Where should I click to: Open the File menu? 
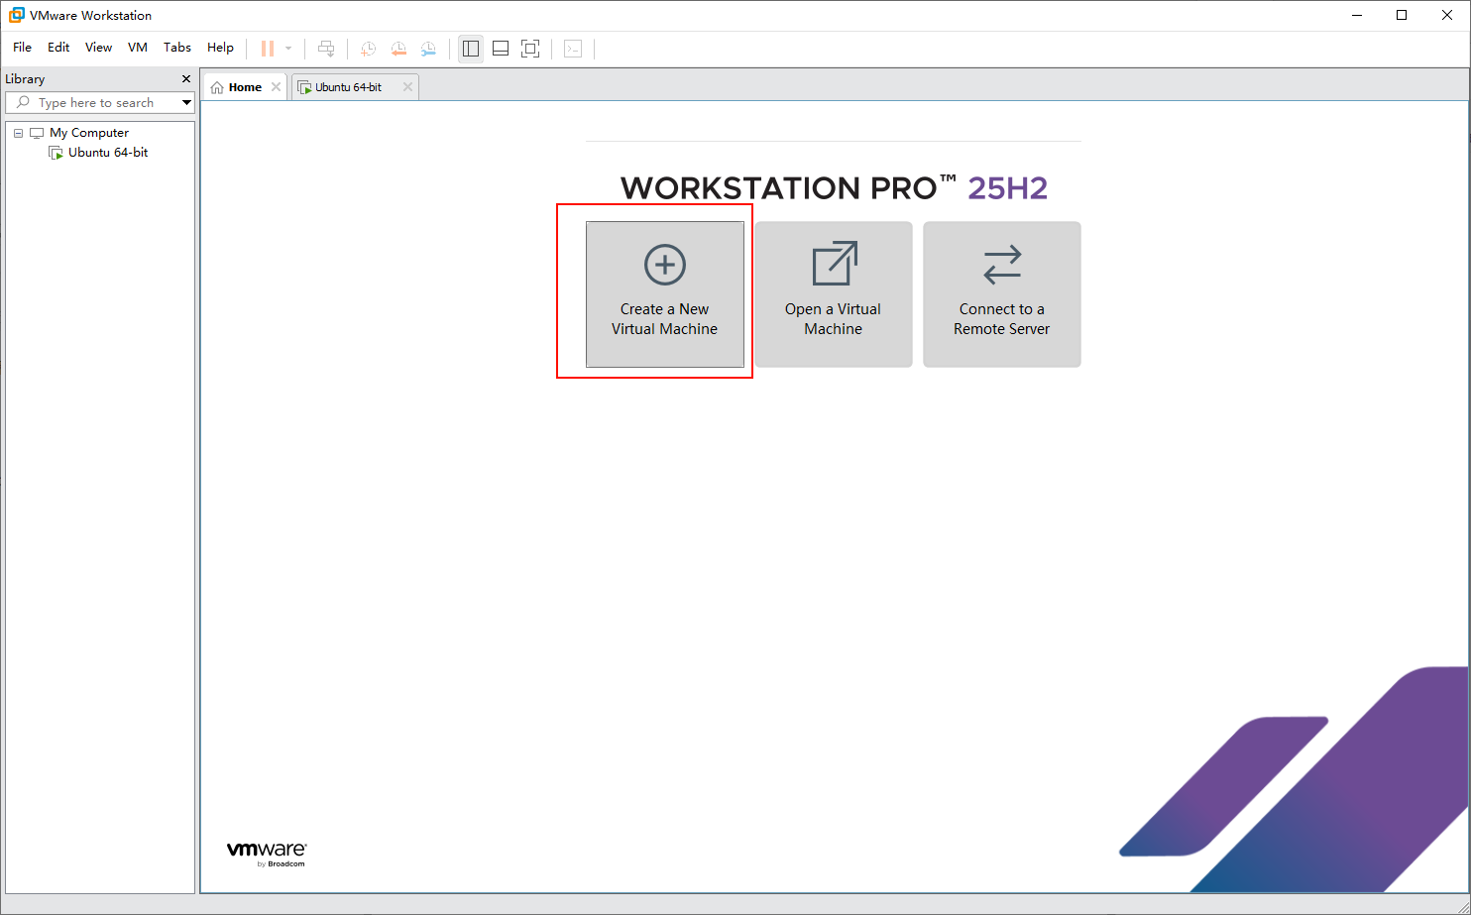(x=22, y=48)
